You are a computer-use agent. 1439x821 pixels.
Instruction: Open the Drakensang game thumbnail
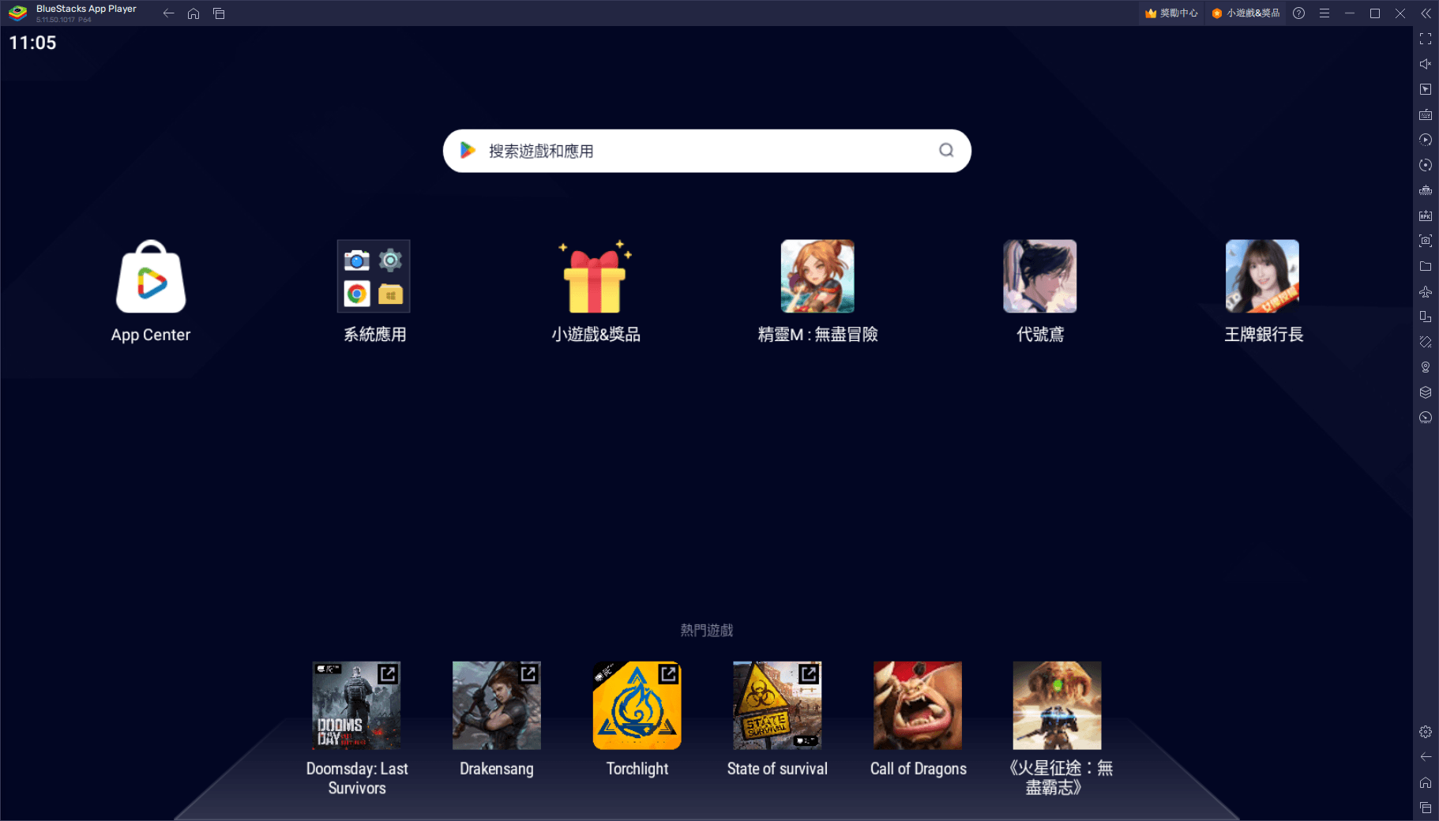(497, 706)
